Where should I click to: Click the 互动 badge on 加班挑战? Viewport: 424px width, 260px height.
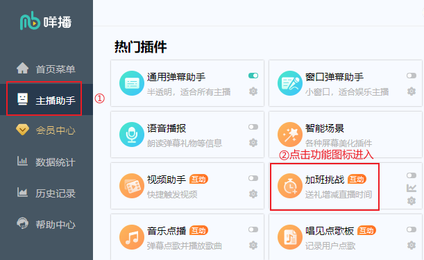pyautogui.click(x=357, y=179)
